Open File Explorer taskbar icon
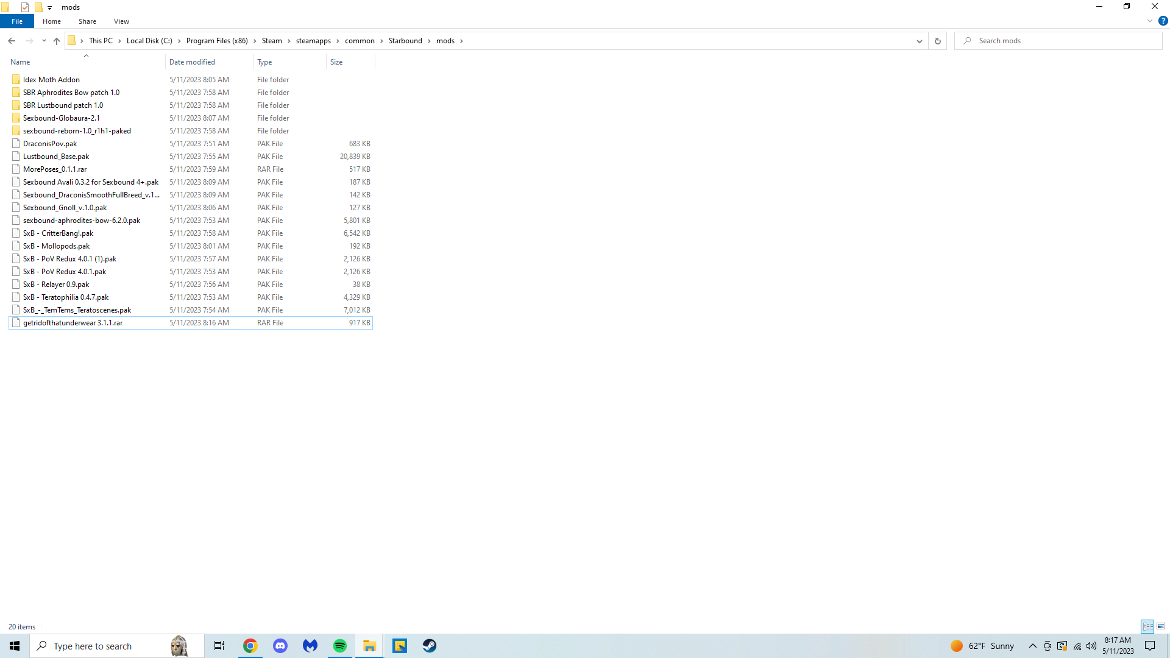Image resolution: width=1170 pixels, height=658 pixels. point(370,646)
